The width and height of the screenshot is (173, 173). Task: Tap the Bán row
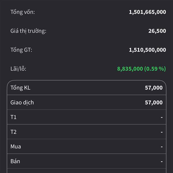click(86, 161)
